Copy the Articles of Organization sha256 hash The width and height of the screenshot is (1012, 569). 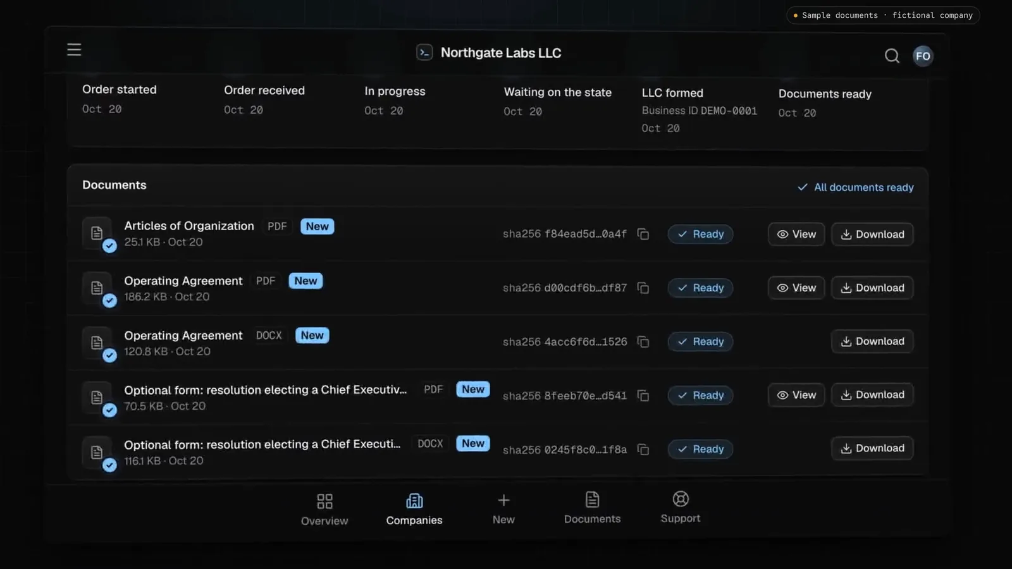coord(643,234)
